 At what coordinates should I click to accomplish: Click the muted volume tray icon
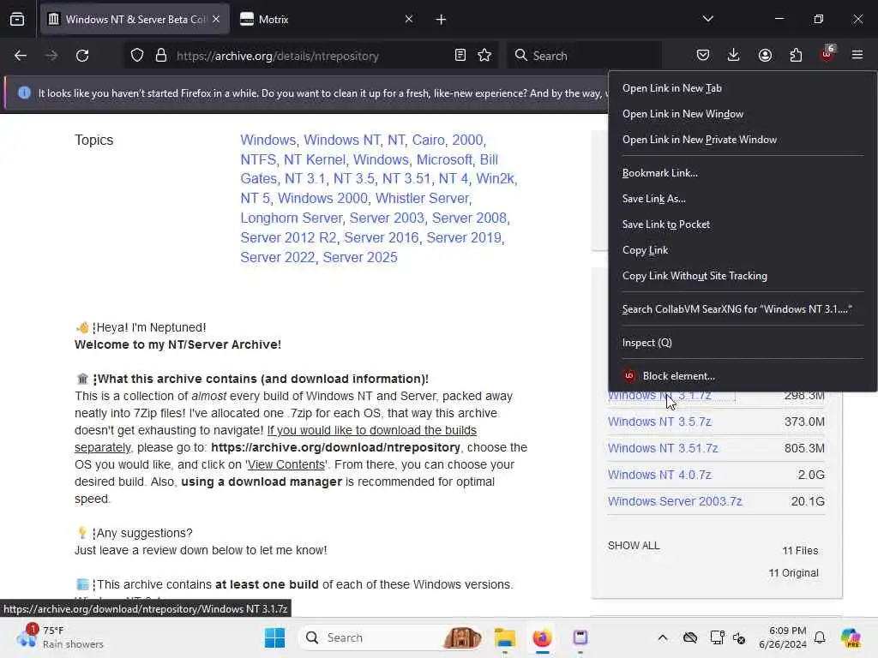[x=739, y=637]
